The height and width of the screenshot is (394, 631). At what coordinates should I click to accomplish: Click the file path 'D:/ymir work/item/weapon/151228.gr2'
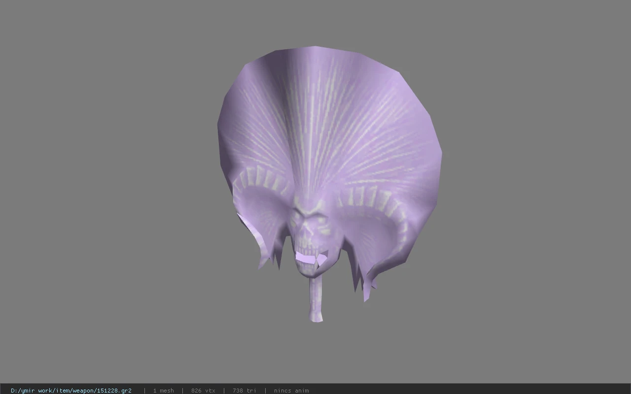click(71, 391)
